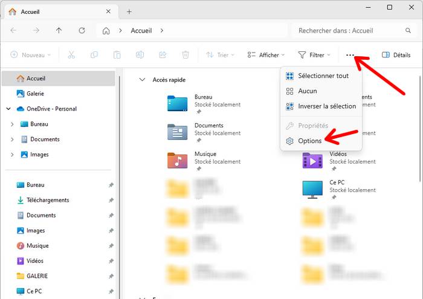Viewport: 423px width, 299px height.
Task: Choose Inverser la sélection
Action: [x=321, y=106]
